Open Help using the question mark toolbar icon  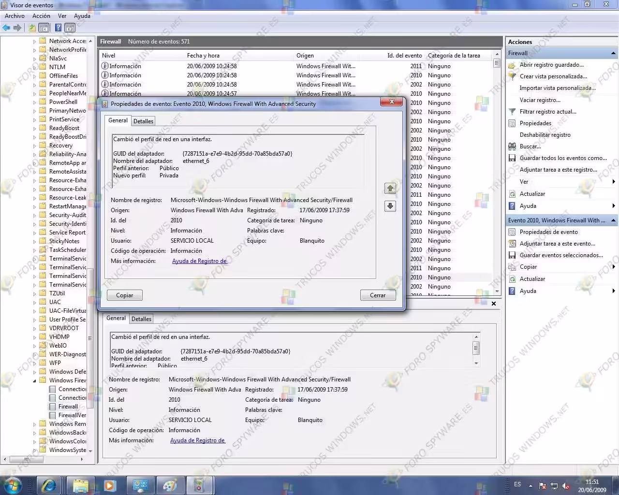click(58, 28)
